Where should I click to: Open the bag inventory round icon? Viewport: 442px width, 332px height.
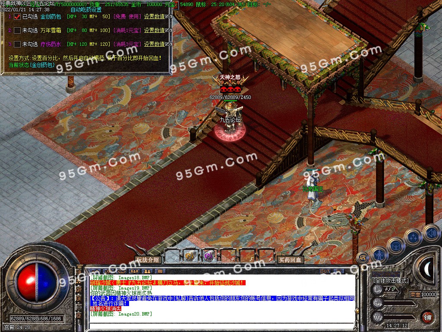pos(396,246)
